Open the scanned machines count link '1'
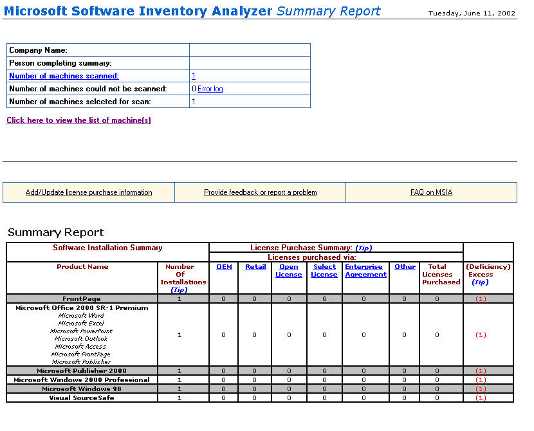Screen dimensions: 534x431 click(194, 76)
